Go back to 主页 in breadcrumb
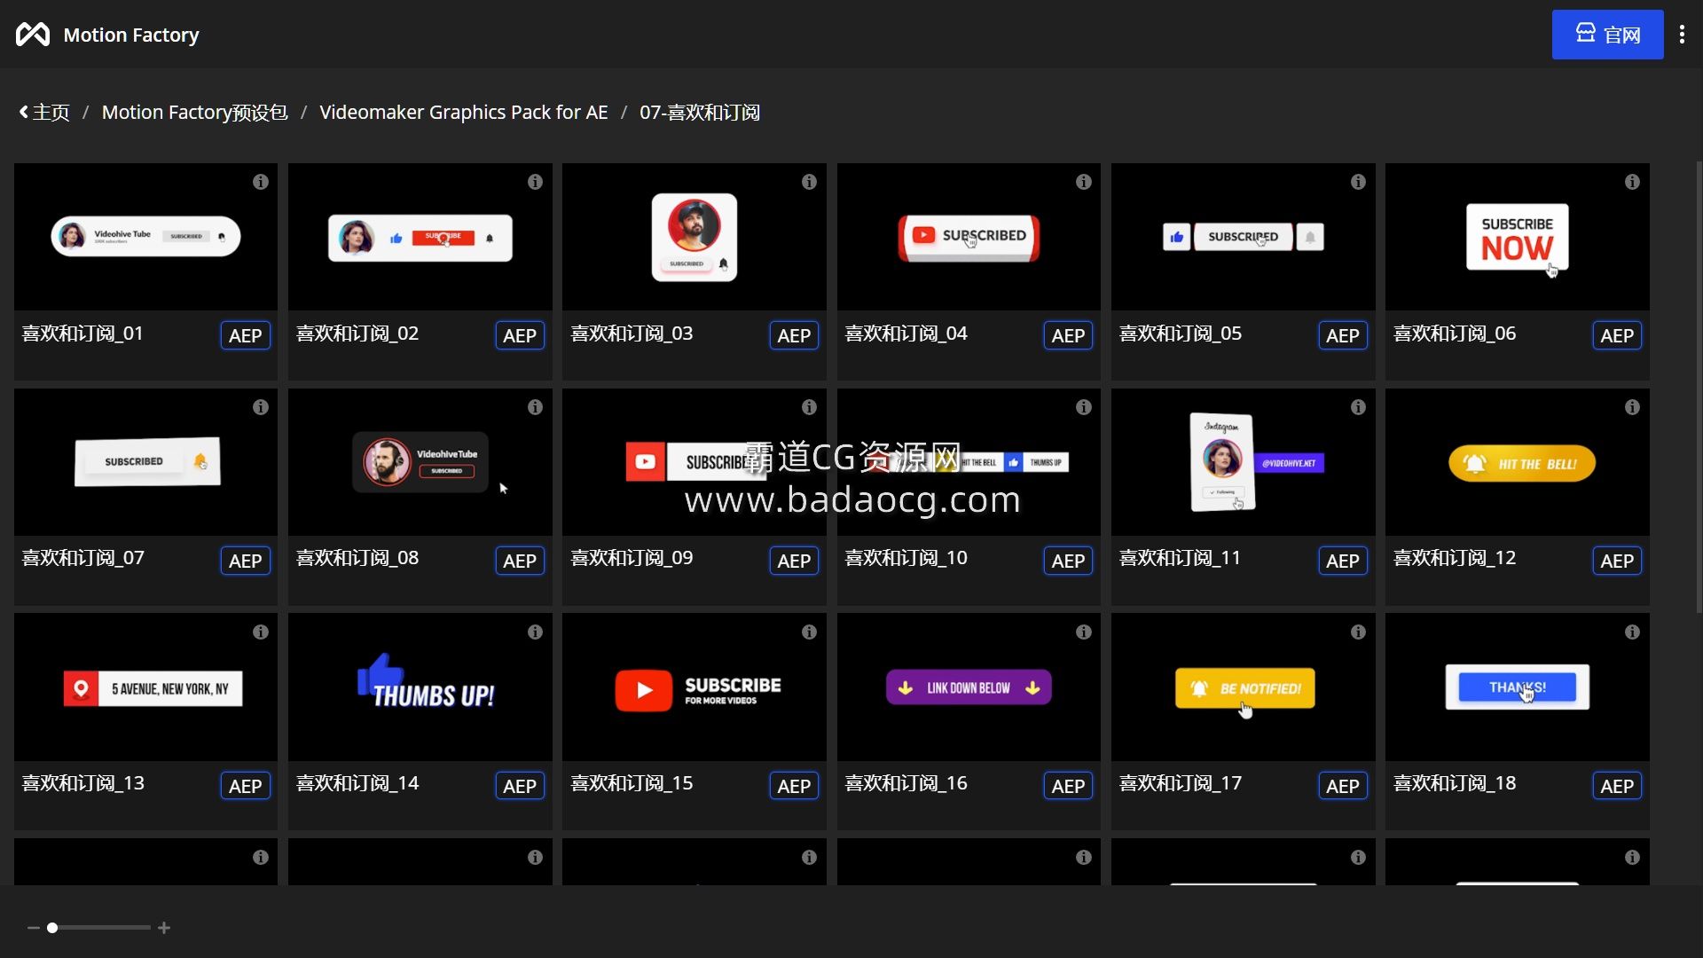Screen dimensions: 1703x958 point(44,113)
